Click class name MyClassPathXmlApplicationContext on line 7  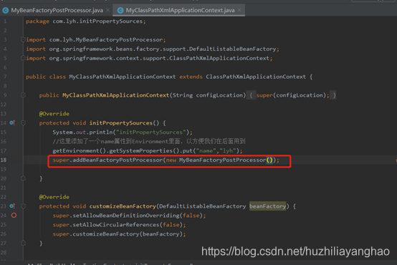click(x=123, y=77)
